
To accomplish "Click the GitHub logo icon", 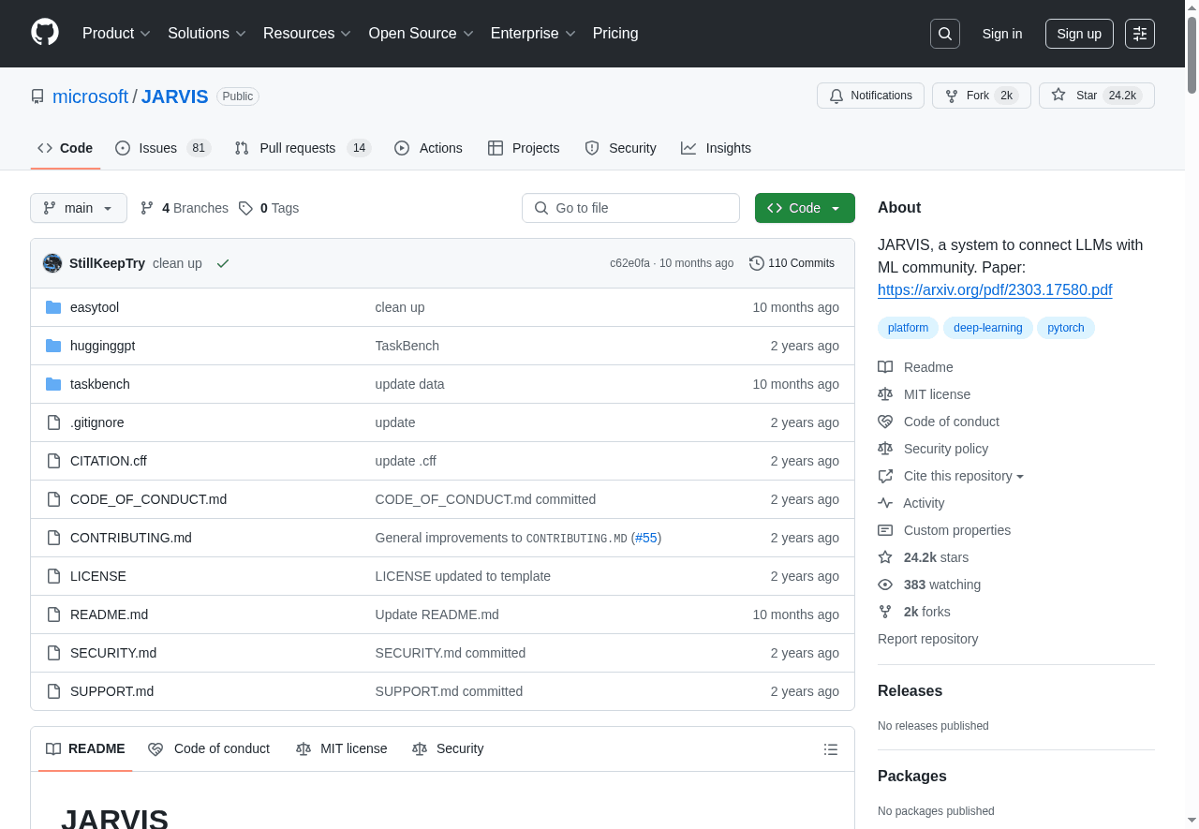I will point(45,33).
